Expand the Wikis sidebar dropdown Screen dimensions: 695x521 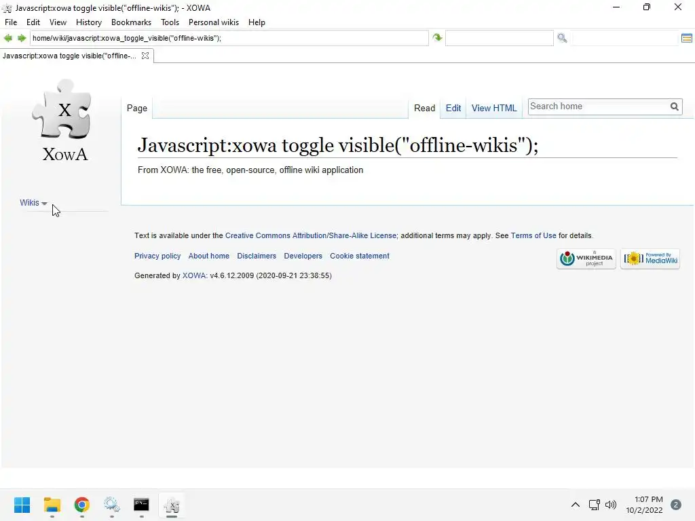pyautogui.click(x=34, y=203)
